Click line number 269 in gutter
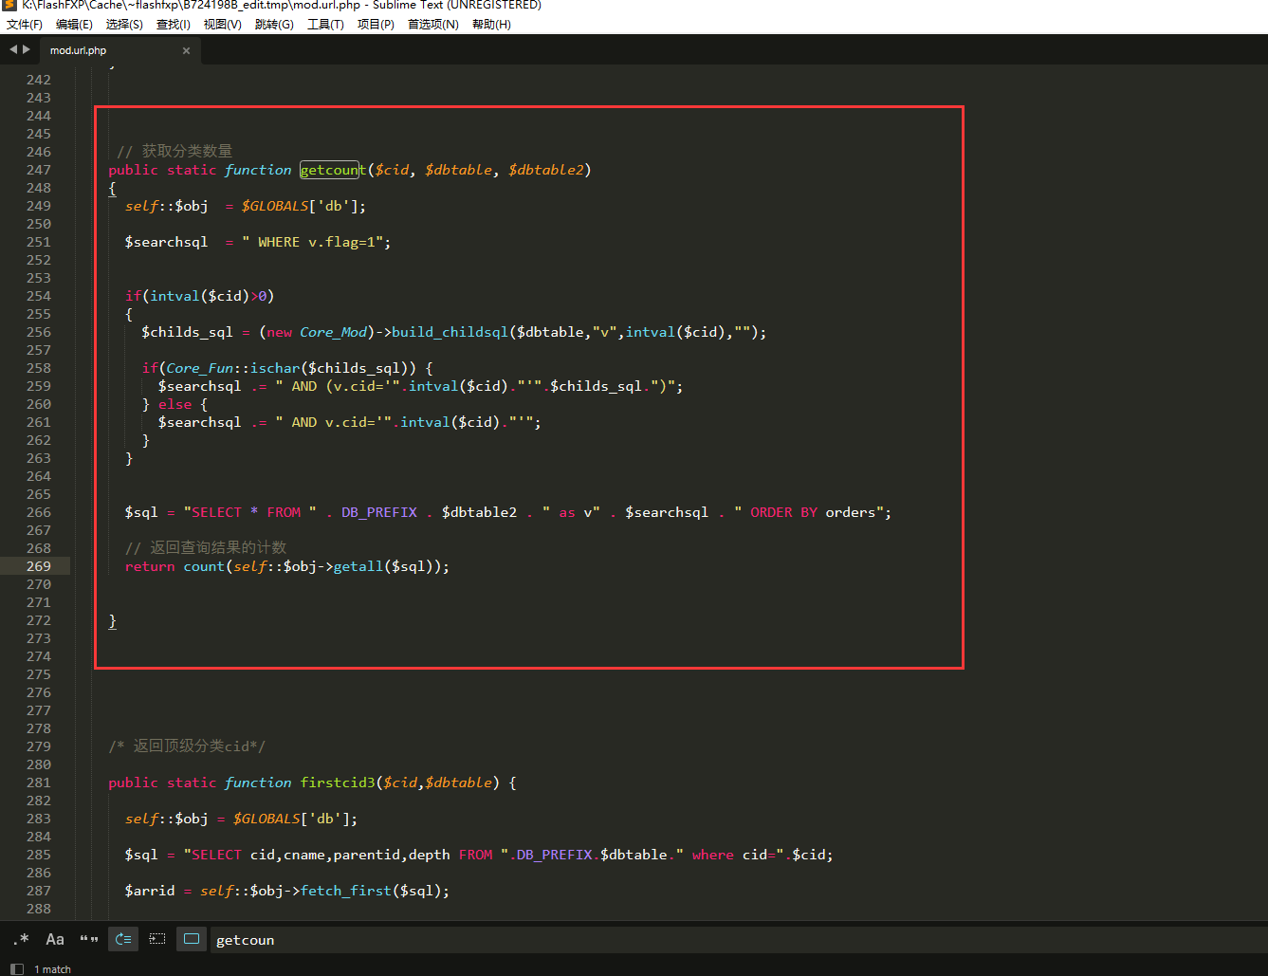The height and width of the screenshot is (976, 1268). (x=39, y=566)
